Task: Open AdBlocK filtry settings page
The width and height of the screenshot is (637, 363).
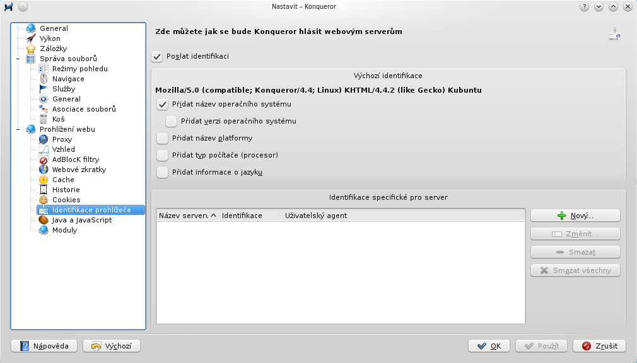Action: click(x=76, y=159)
